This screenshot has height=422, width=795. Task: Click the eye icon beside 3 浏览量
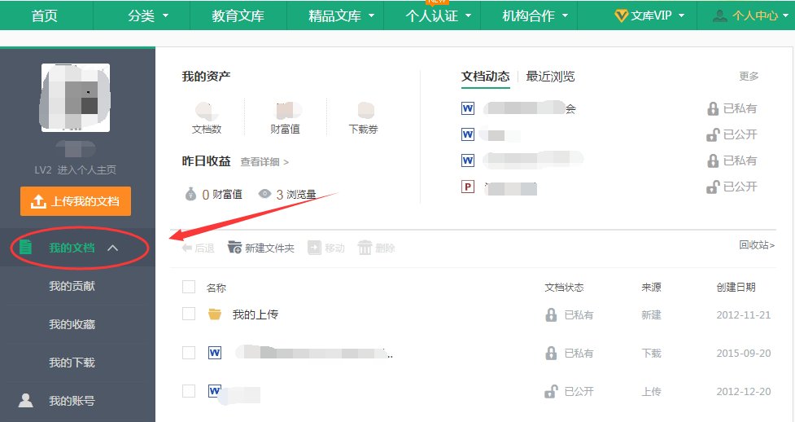(264, 194)
